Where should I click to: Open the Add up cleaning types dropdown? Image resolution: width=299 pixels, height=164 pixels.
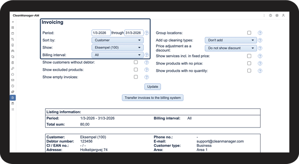(x=231, y=40)
